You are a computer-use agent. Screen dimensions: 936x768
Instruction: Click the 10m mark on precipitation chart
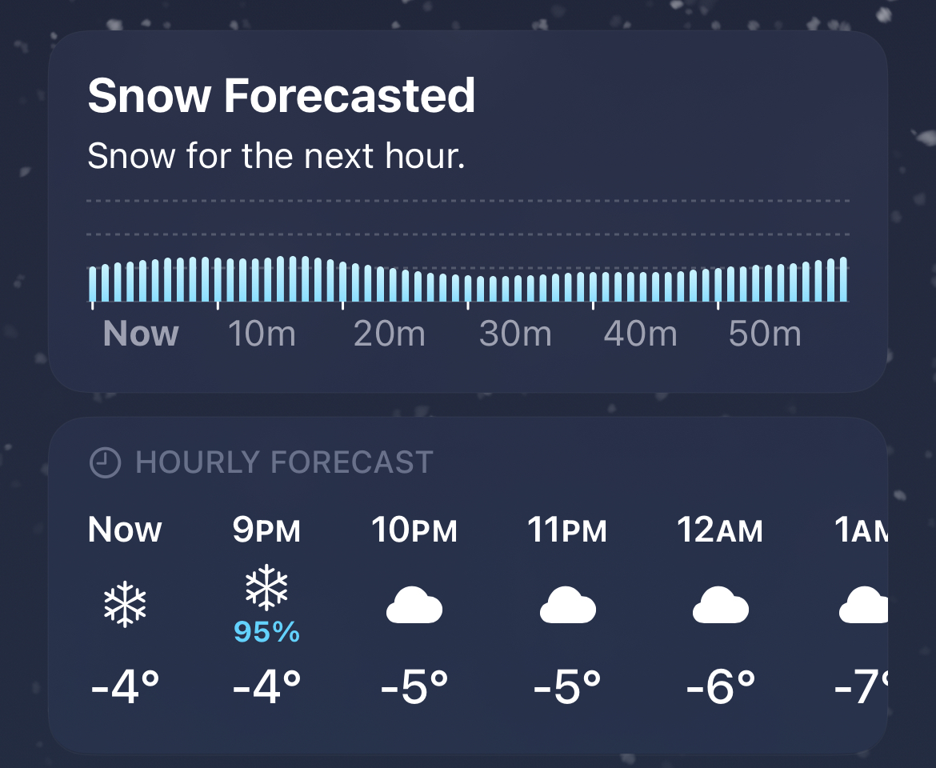[262, 334]
